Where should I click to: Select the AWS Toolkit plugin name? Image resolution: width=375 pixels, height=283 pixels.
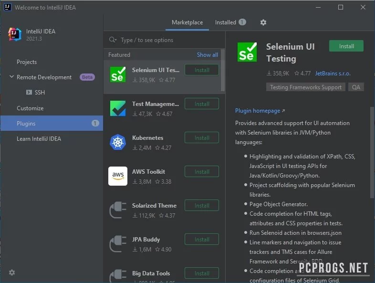[x=148, y=171]
